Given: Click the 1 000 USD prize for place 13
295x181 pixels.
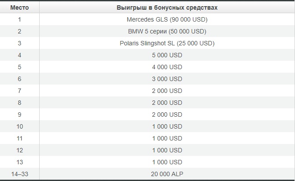Looking at the screenshot, I should tap(167, 162).
